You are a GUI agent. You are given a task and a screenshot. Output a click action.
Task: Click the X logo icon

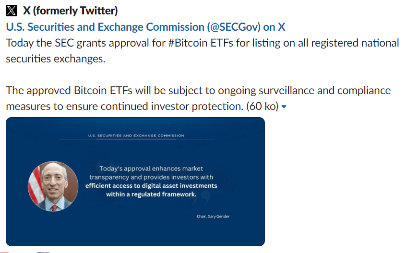coord(12,11)
